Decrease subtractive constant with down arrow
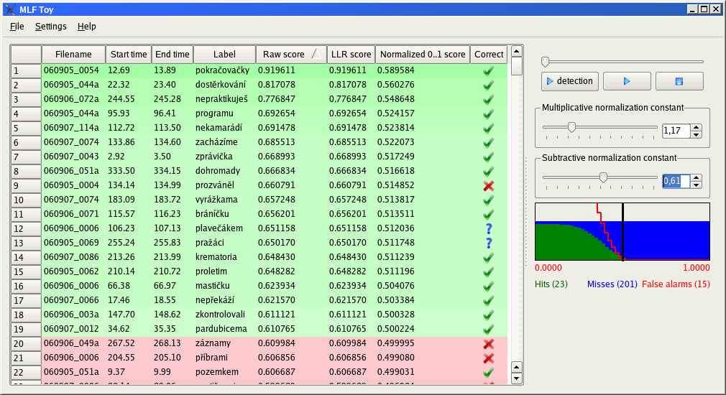The width and height of the screenshot is (726, 395). click(x=696, y=185)
